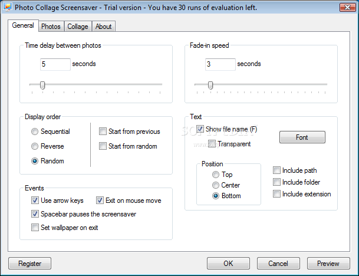
Task: Open the Font dialog button
Action: coord(302,137)
